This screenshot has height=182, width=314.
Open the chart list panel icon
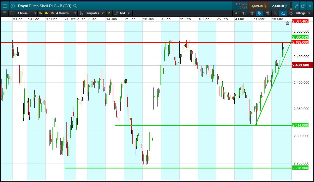tap(5, 13)
